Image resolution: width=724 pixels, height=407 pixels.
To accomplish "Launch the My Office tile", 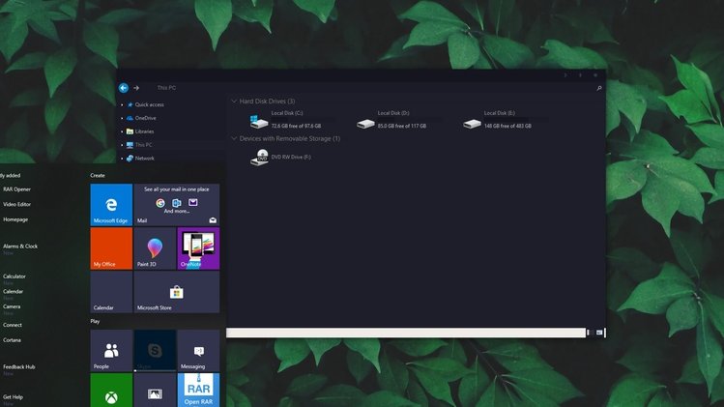I will [x=111, y=248].
